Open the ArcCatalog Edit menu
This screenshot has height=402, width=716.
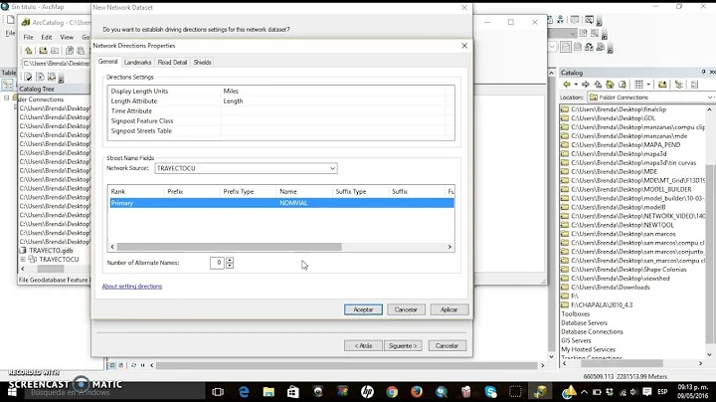pos(47,37)
